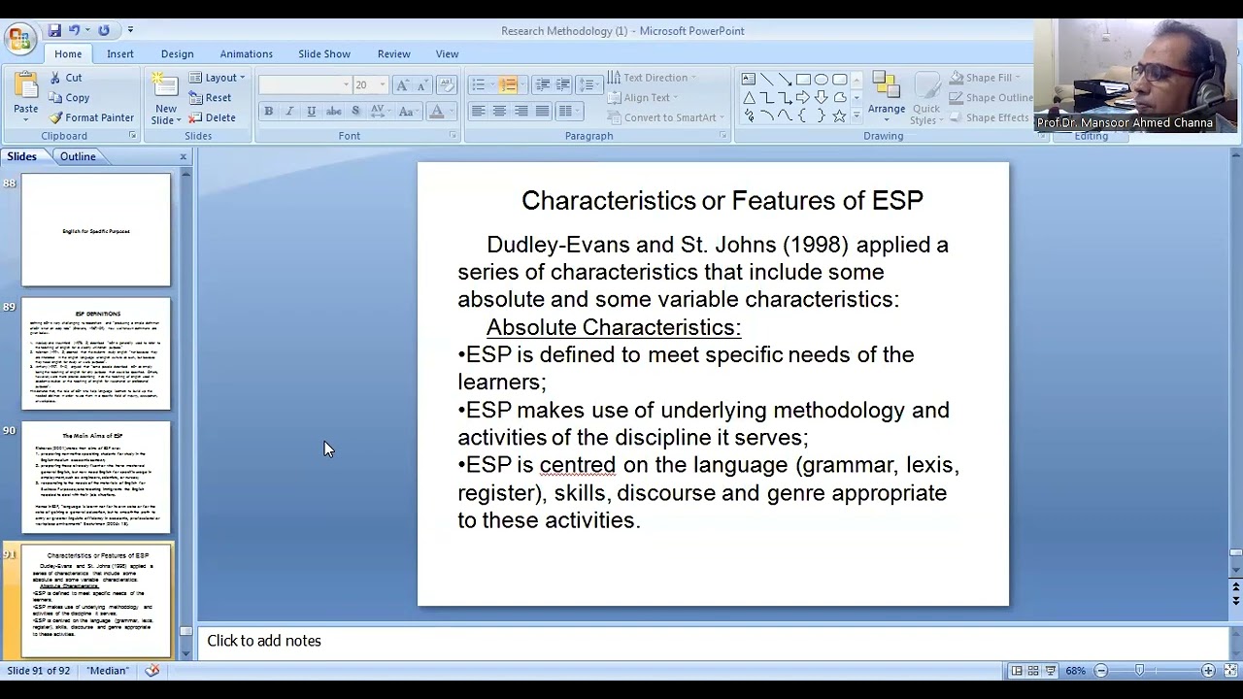Delete the selected slide
Image resolution: width=1243 pixels, height=699 pixels.
(213, 117)
